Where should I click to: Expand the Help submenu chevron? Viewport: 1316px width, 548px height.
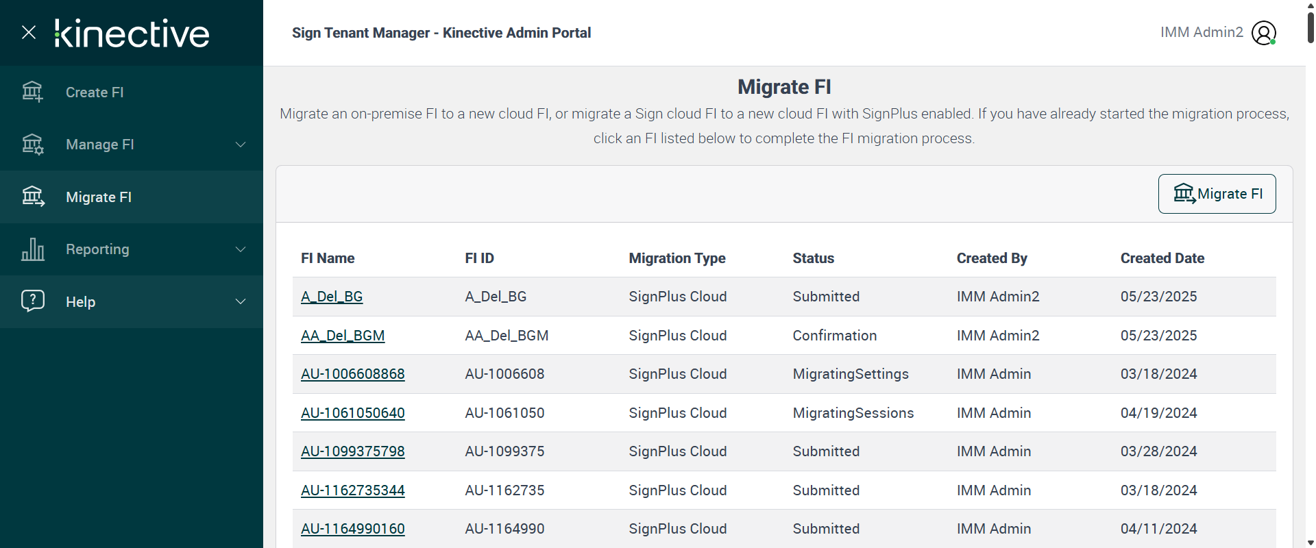pos(241,301)
